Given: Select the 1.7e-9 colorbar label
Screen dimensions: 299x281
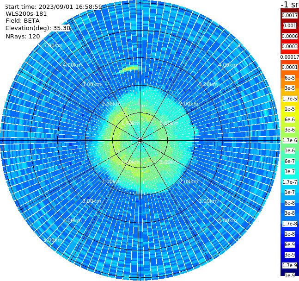Looking at the screenshot, I should (290, 265).
